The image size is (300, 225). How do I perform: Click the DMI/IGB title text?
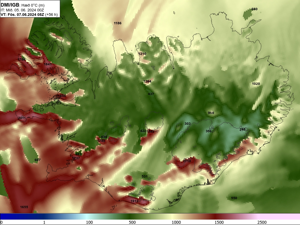[x=10, y=5]
